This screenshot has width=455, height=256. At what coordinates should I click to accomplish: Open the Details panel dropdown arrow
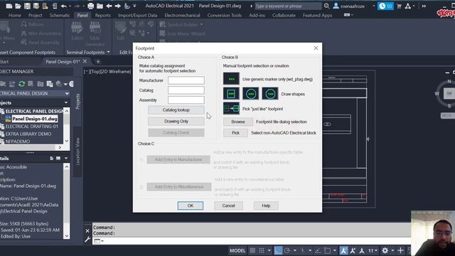click(x=66, y=158)
